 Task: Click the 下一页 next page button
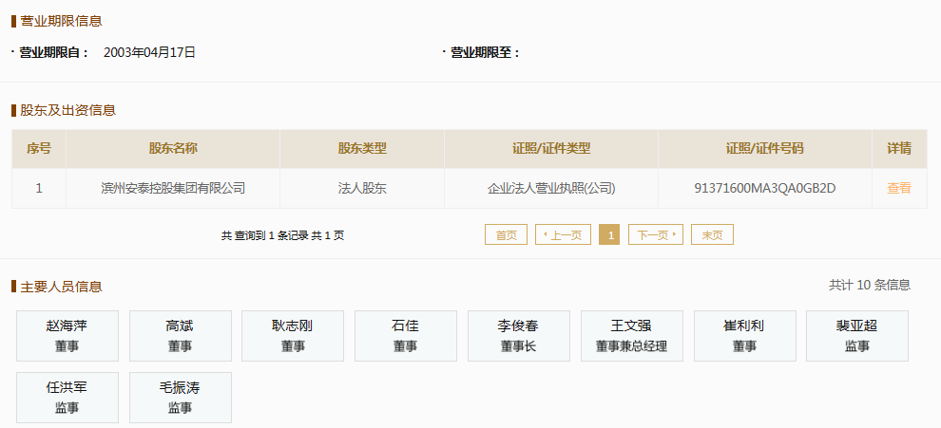pyautogui.click(x=655, y=235)
